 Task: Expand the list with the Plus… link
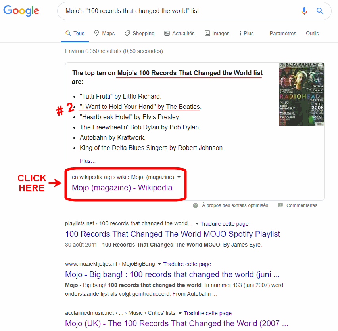(x=88, y=161)
